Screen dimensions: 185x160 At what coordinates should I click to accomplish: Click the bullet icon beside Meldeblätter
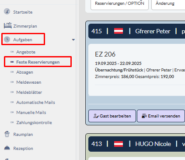point(12,92)
